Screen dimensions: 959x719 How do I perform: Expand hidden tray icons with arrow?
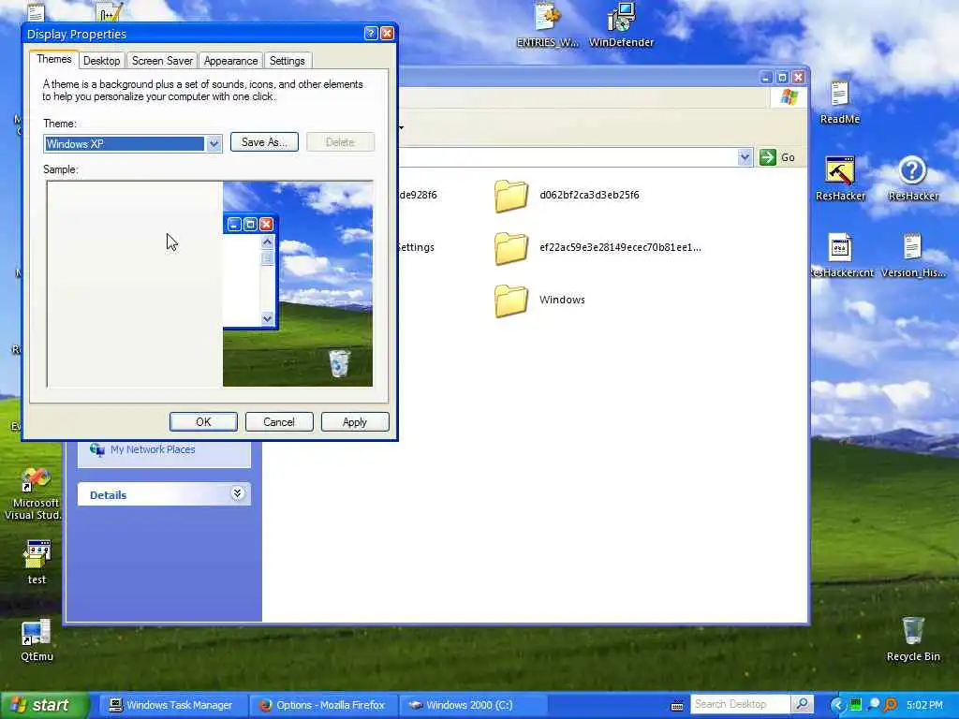(x=837, y=705)
